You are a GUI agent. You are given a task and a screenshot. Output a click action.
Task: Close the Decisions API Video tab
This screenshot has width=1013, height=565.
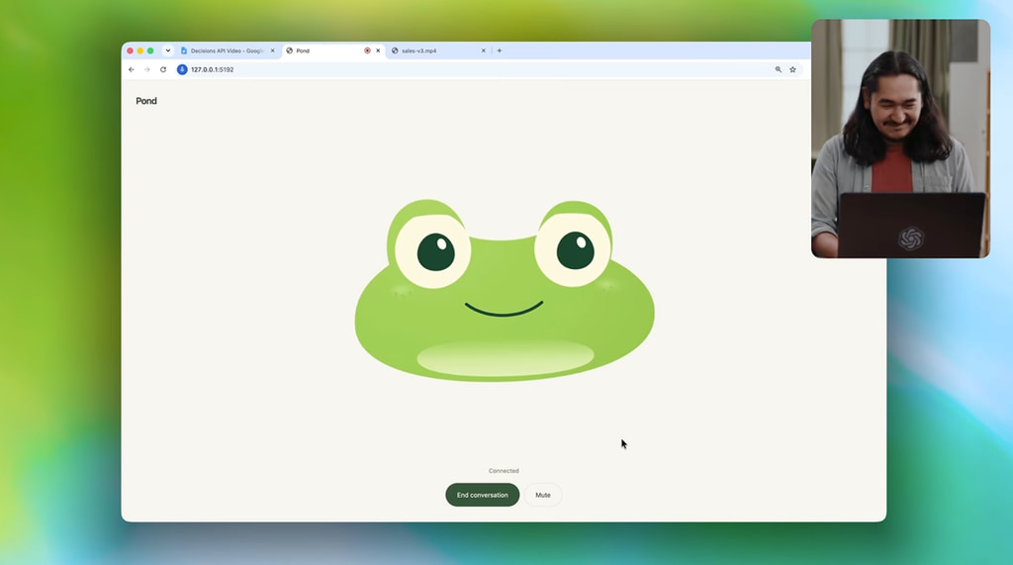[273, 50]
